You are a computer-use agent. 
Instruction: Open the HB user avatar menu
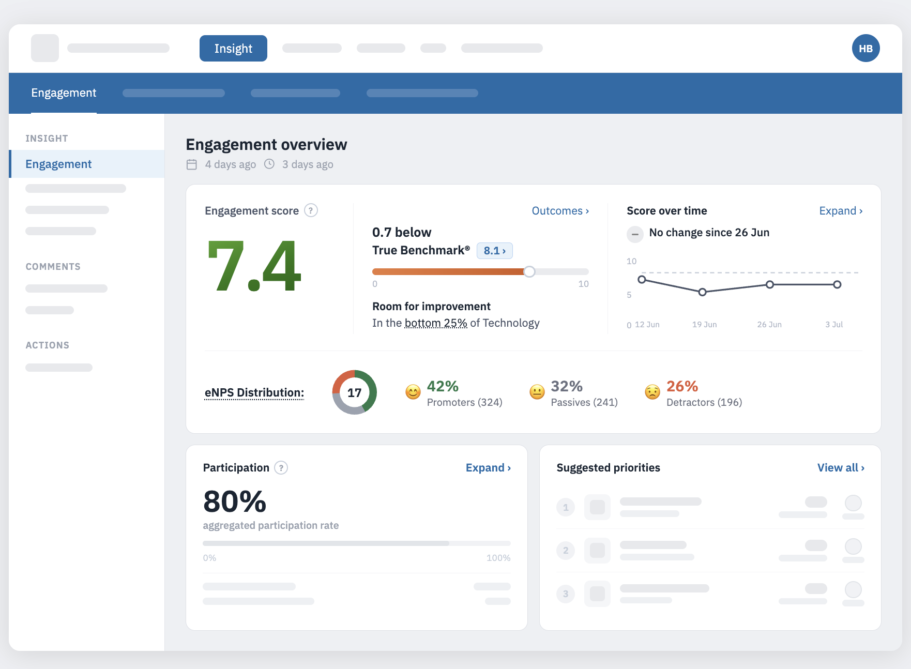(x=866, y=48)
